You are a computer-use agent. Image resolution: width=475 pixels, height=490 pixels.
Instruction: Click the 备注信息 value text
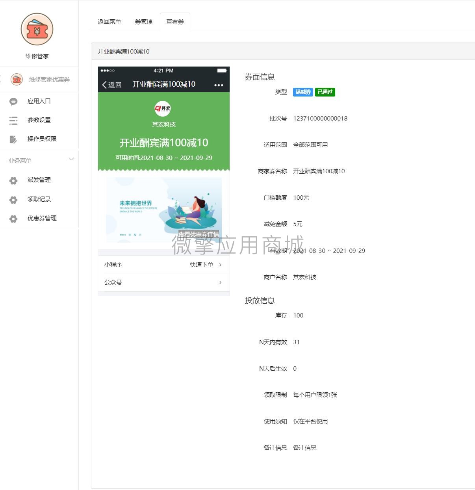pyautogui.click(x=305, y=448)
